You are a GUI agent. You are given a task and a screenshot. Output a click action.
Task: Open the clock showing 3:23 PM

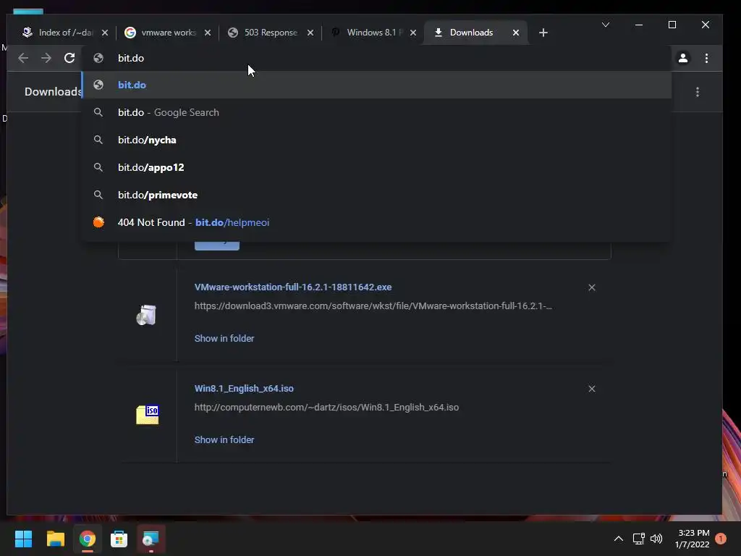(693, 539)
